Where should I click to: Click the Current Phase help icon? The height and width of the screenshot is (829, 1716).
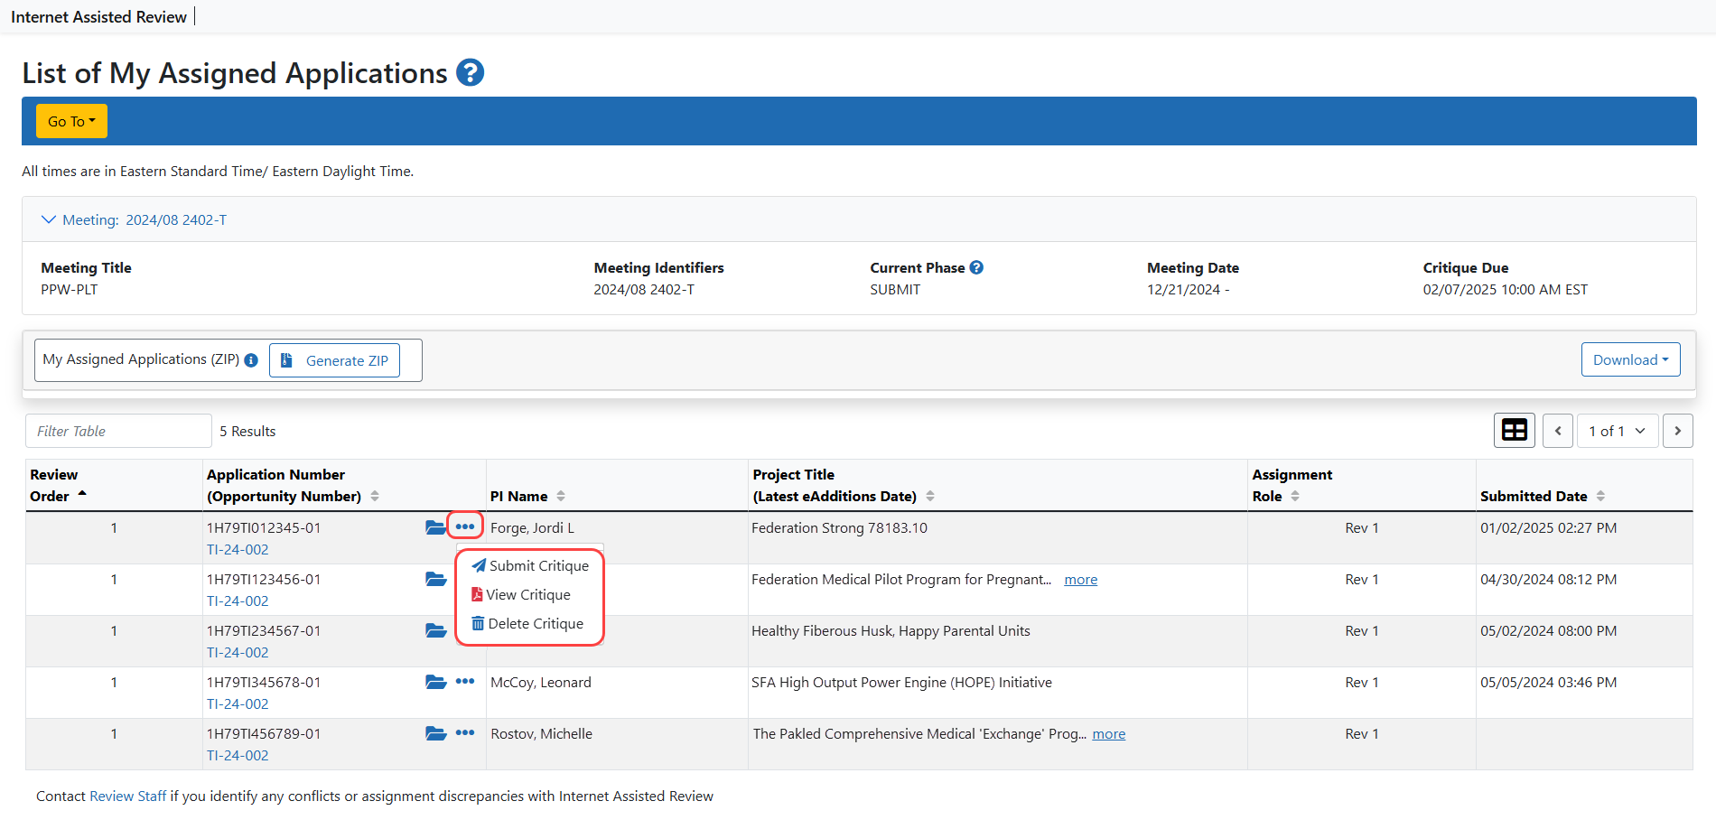[976, 267]
